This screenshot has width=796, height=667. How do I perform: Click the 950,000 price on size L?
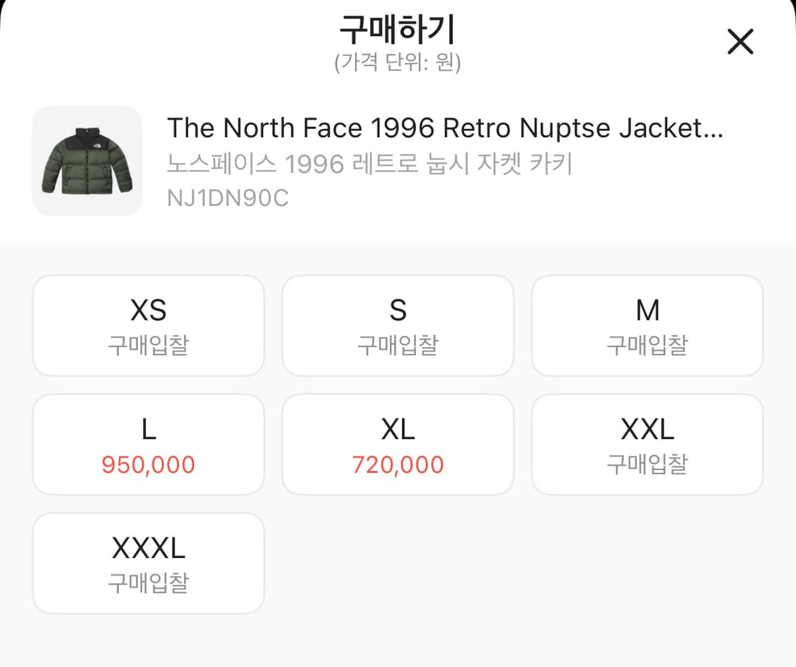[x=148, y=464]
